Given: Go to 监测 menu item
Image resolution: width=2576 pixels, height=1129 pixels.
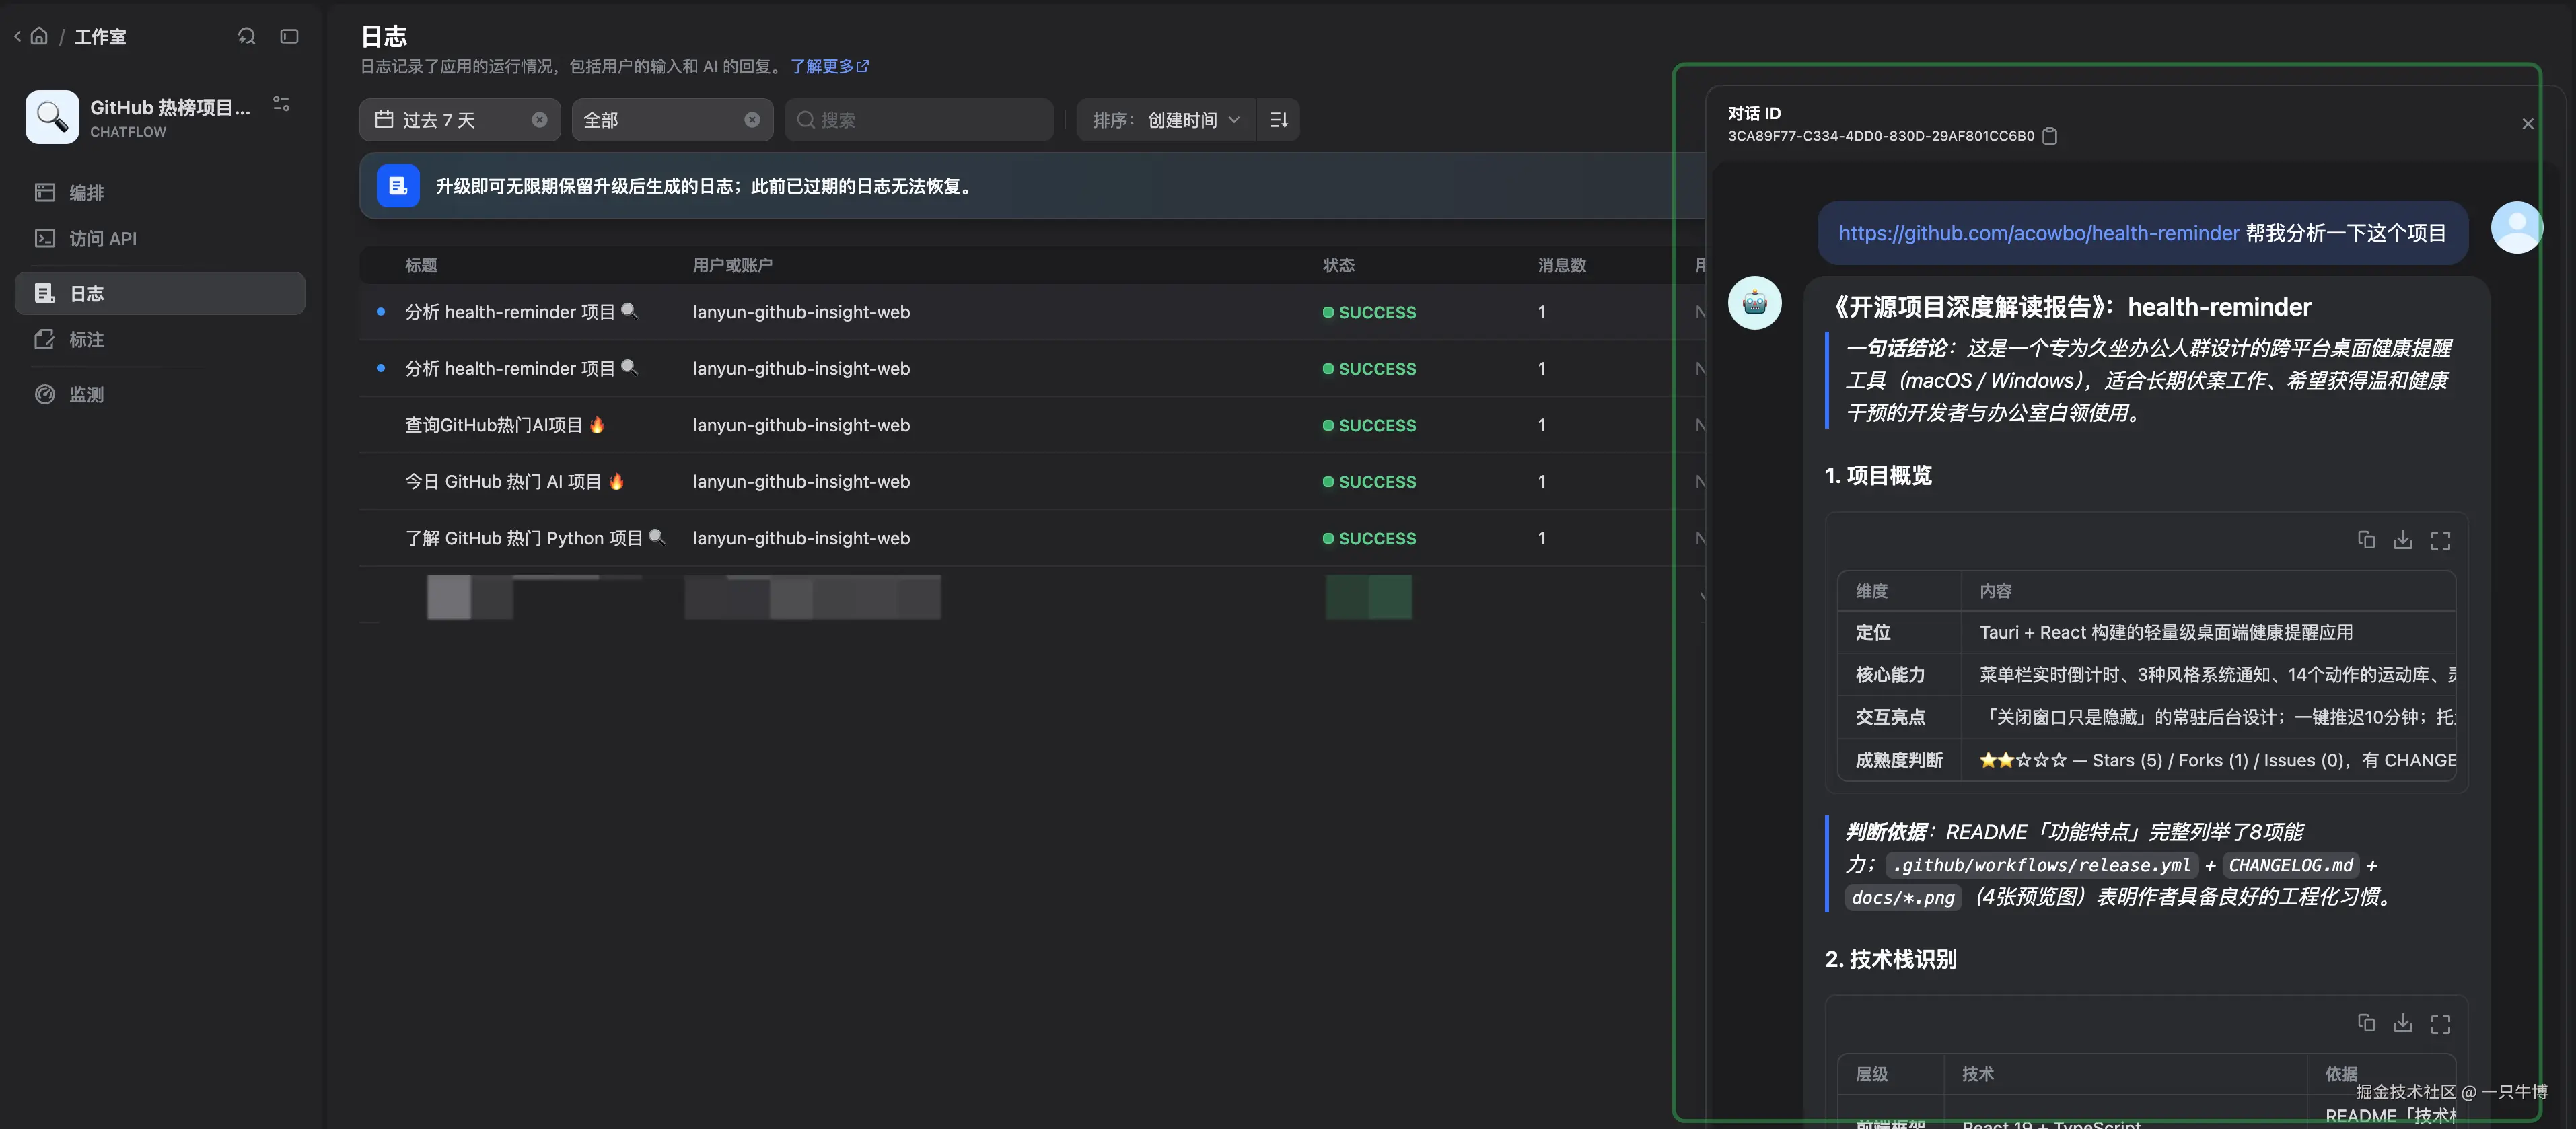Looking at the screenshot, I should [x=160, y=394].
